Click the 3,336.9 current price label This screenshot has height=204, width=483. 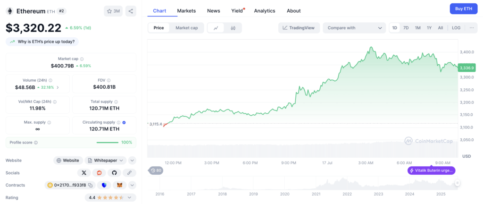tap(466, 68)
